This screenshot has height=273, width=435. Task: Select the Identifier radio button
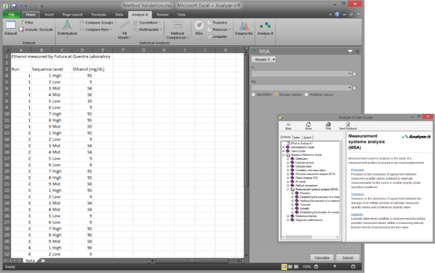[x=254, y=94]
